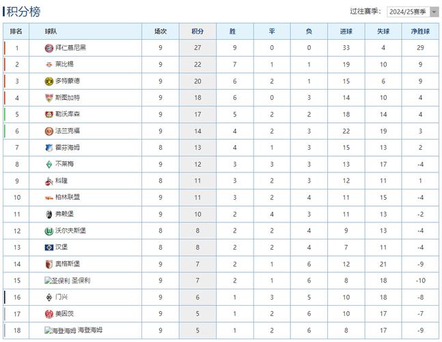442x342 pixels.
Task: Click the 场次 column header
Action: point(161,31)
